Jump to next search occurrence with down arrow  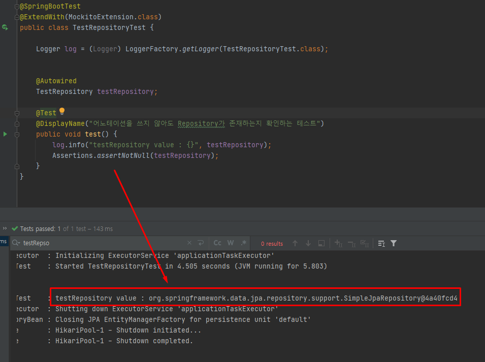(x=308, y=243)
